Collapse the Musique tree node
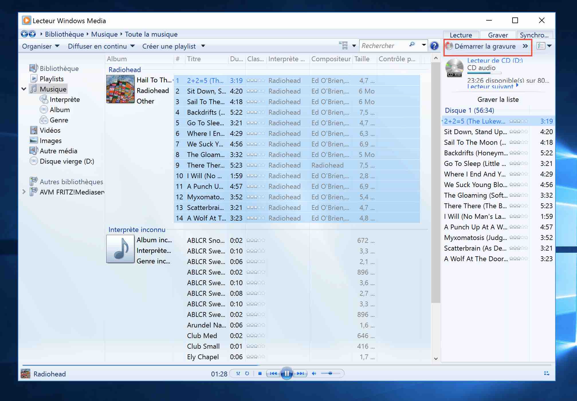 [x=24, y=89]
